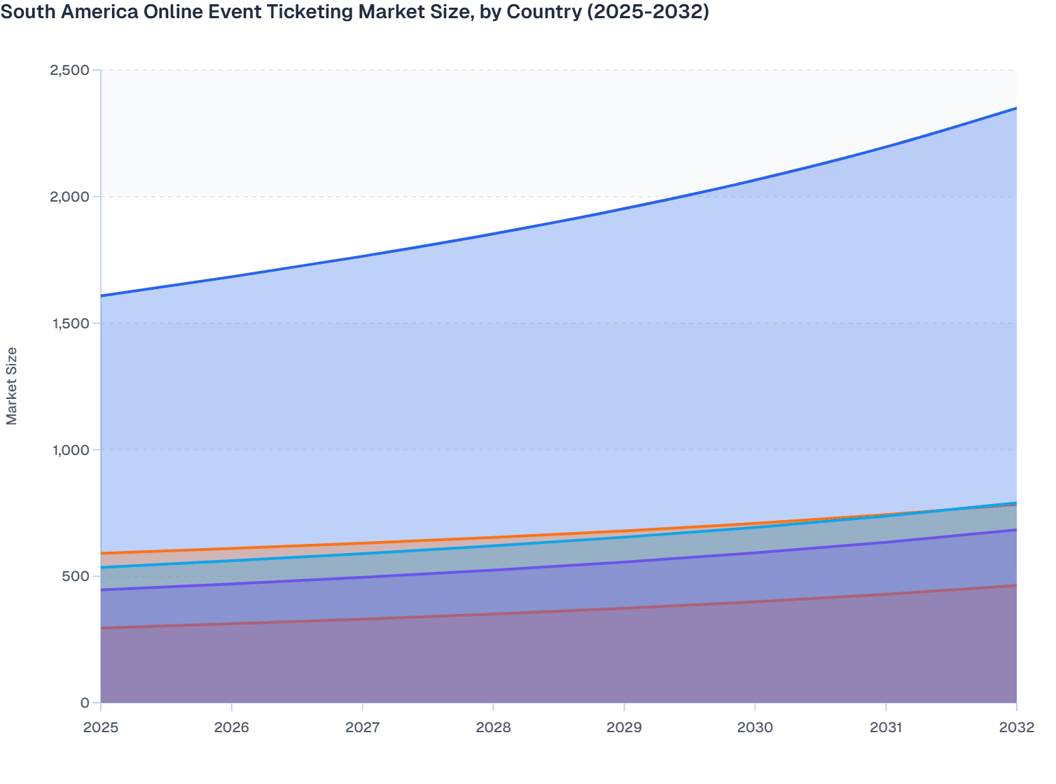Select the 2025 x-axis label
Image resolution: width=1056 pixels, height=784 pixels.
pyautogui.click(x=102, y=728)
